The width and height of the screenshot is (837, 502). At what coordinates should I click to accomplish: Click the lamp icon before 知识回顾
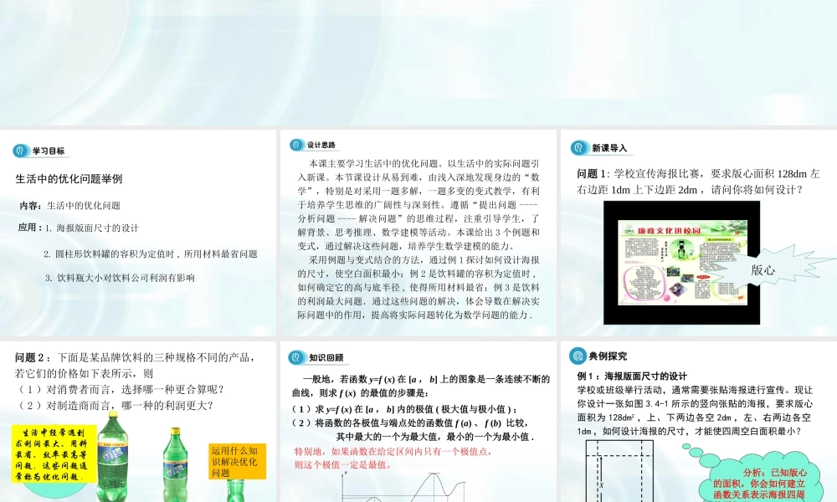(x=295, y=358)
